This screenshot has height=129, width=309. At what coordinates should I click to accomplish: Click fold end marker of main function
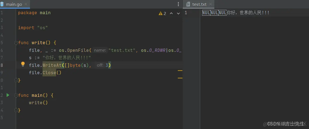[16, 110]
